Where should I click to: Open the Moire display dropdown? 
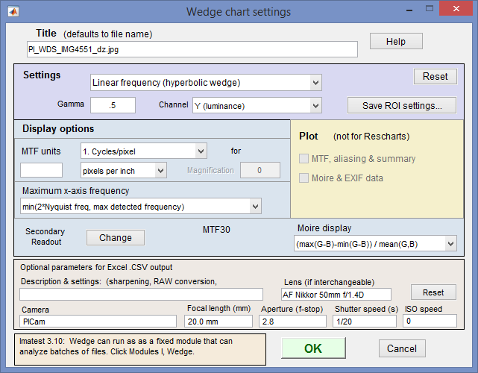pos(375,243)
